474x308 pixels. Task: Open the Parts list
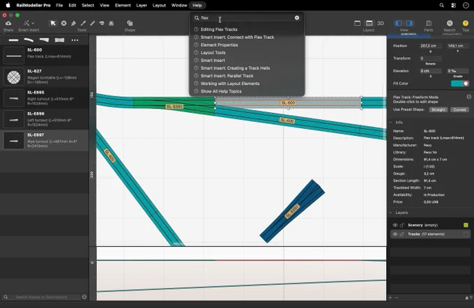[x=429, y=23]
